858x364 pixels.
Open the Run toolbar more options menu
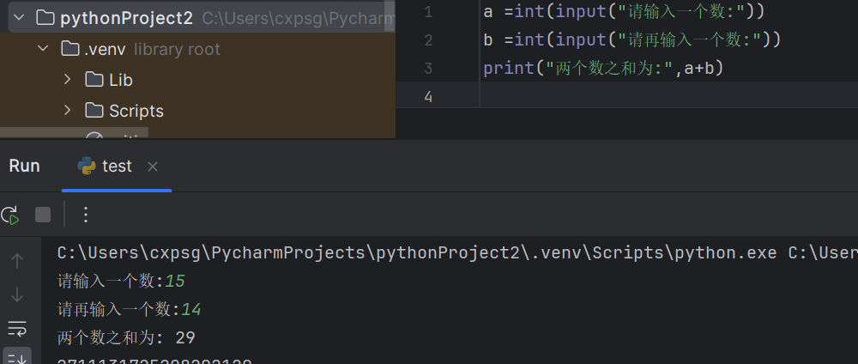(85, 215)
